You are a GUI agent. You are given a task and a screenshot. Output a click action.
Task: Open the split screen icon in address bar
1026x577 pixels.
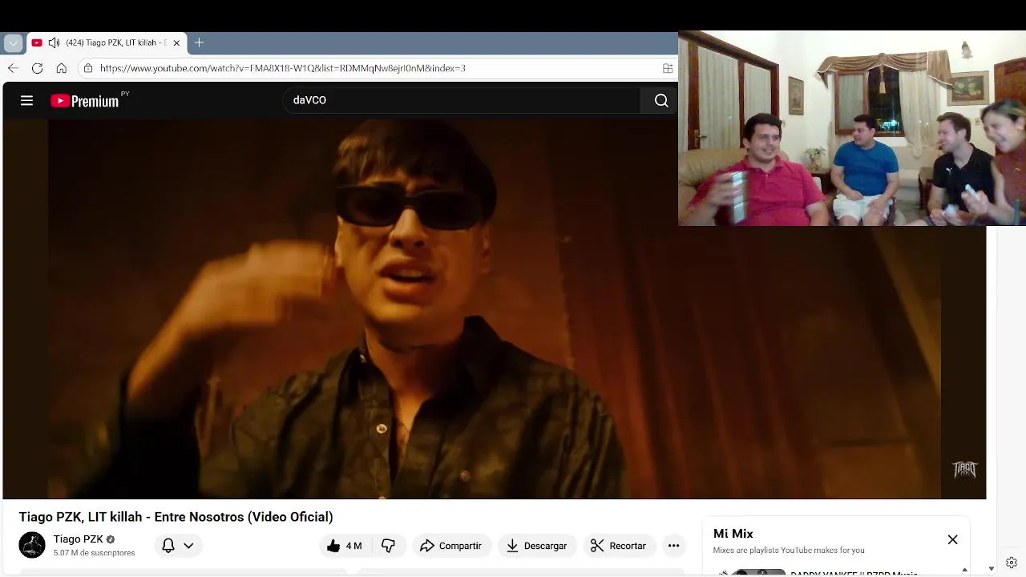pos(668,68)
